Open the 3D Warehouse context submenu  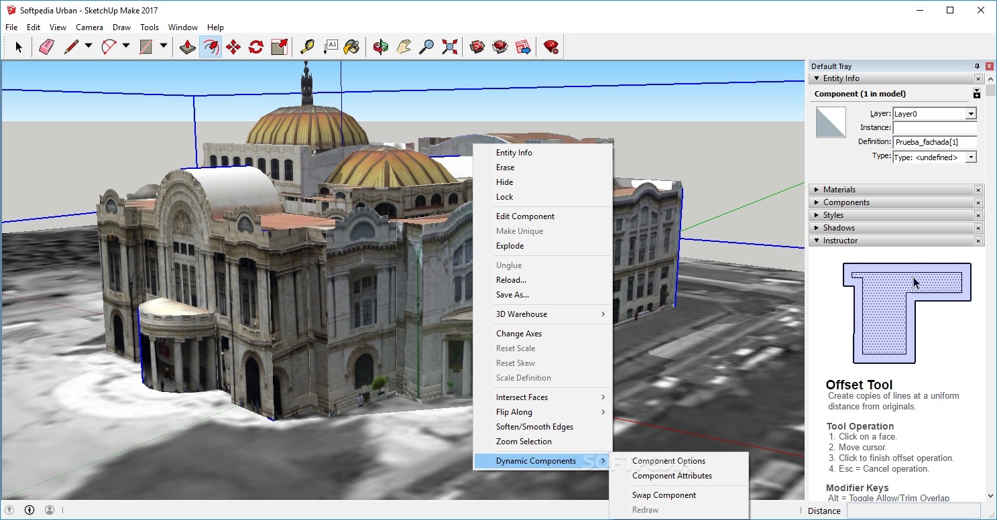[543, 314]
